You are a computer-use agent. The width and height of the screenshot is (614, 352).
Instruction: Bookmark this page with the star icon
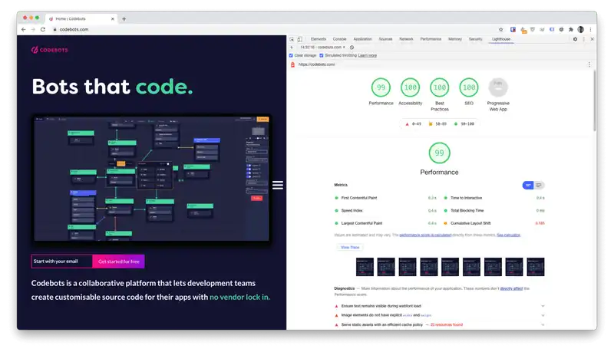pos(501,29)
